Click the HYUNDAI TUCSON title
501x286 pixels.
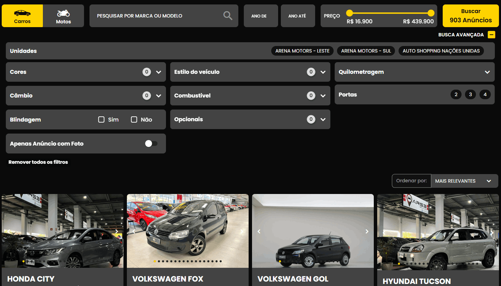coord(417,281)
